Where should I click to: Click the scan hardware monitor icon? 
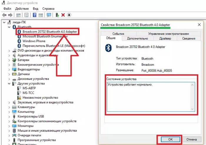click(49, 15)
